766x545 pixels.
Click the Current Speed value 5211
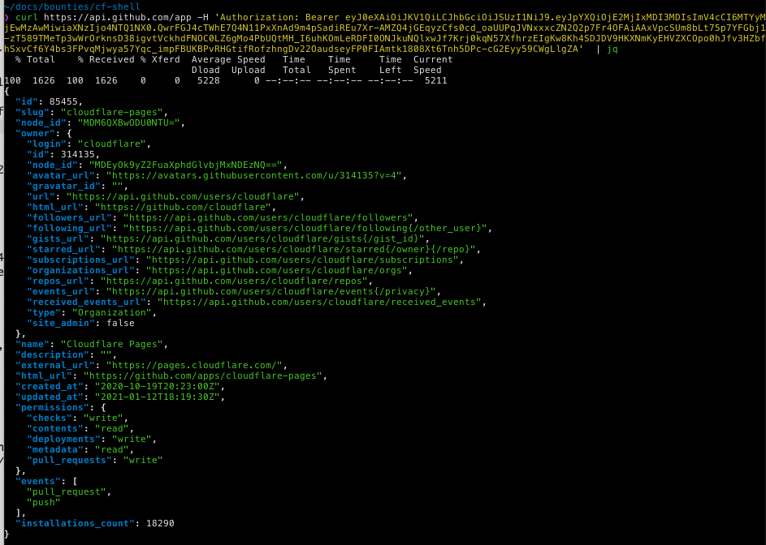tap(436, 80)
